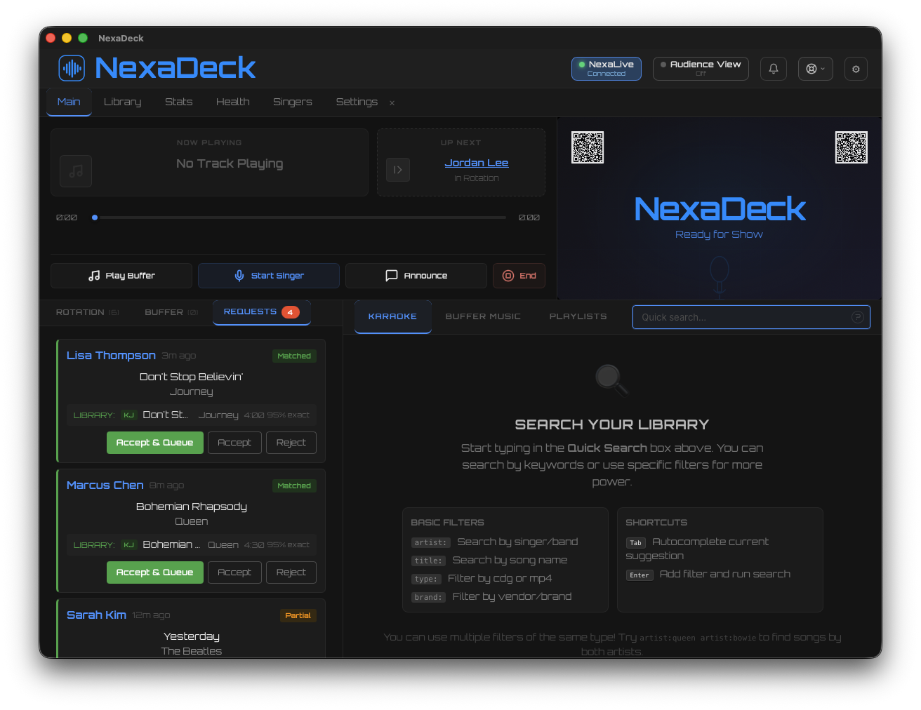The height and width of the screenshot is (710, 921).
Task: Open the Buffer Music tab
Action: (483, 316)
